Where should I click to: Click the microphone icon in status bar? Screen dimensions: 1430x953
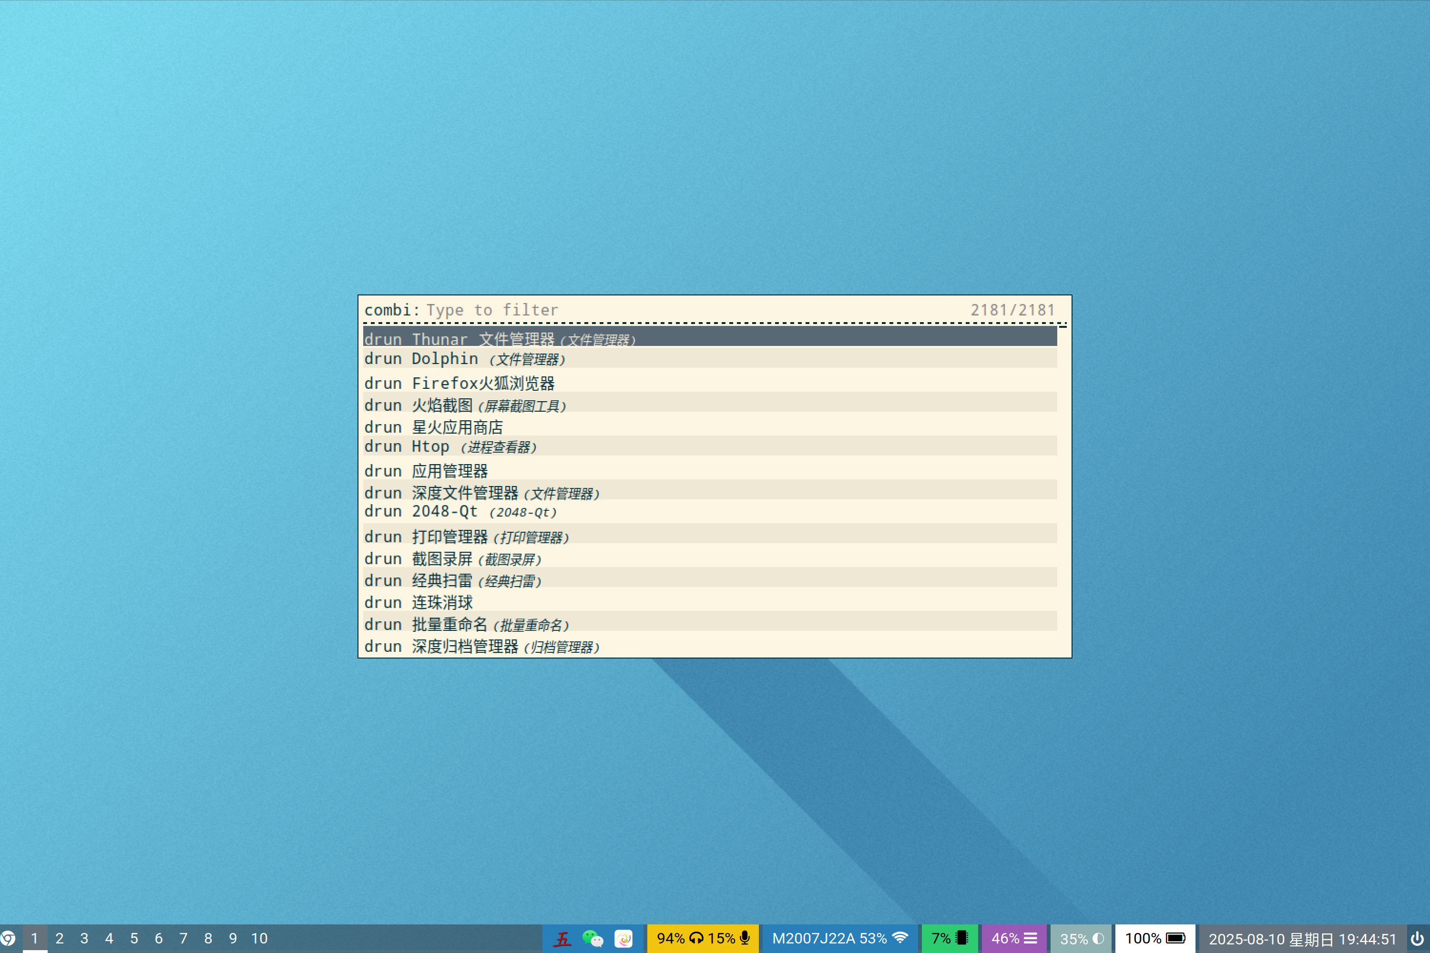[745, 938]
